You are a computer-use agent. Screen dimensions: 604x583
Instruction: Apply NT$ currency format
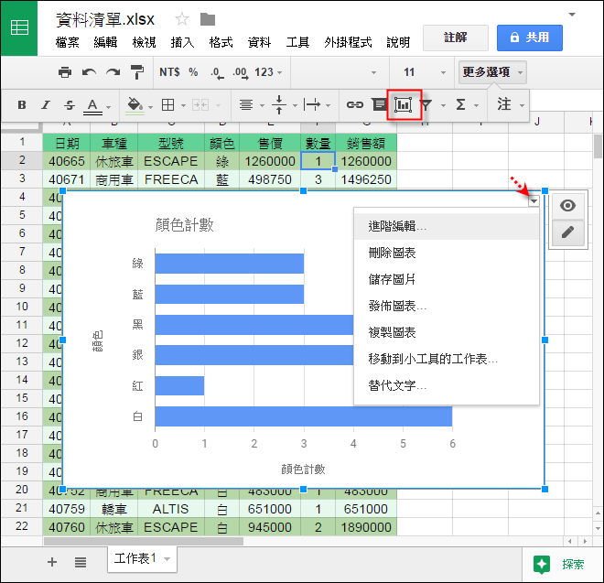pos(169,72)
